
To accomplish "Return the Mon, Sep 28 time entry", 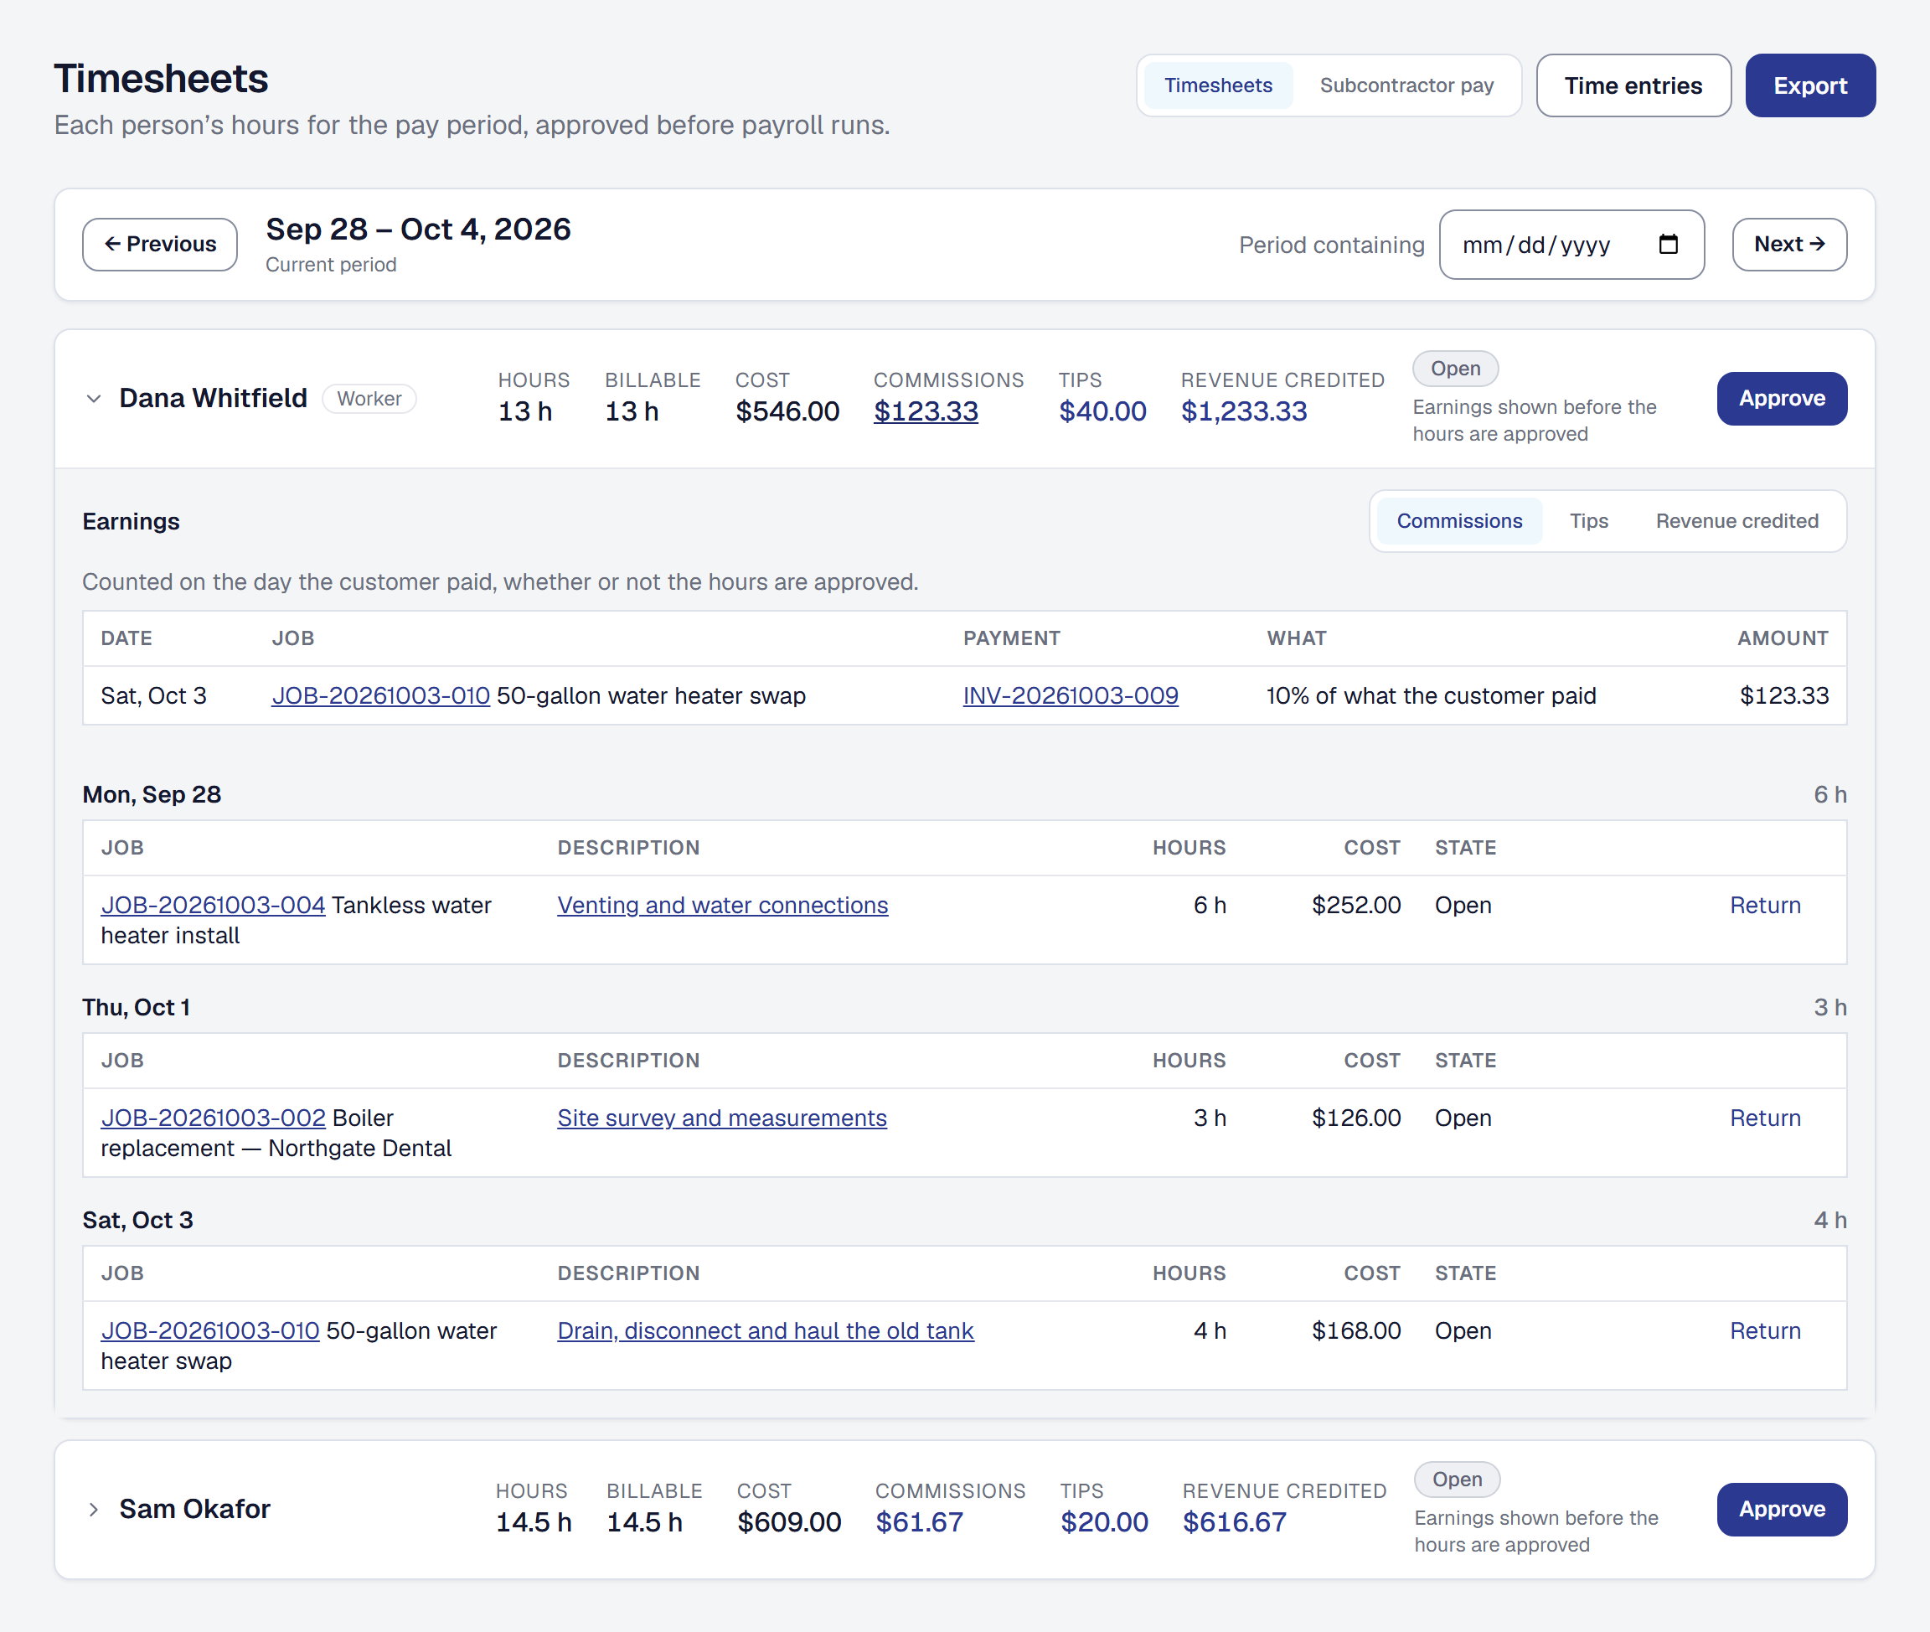I will 1765,905.
